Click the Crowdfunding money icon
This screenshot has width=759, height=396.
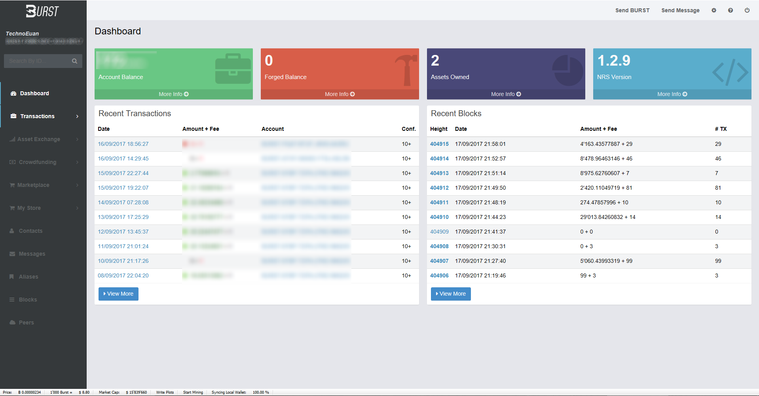[x=13, y=162]
